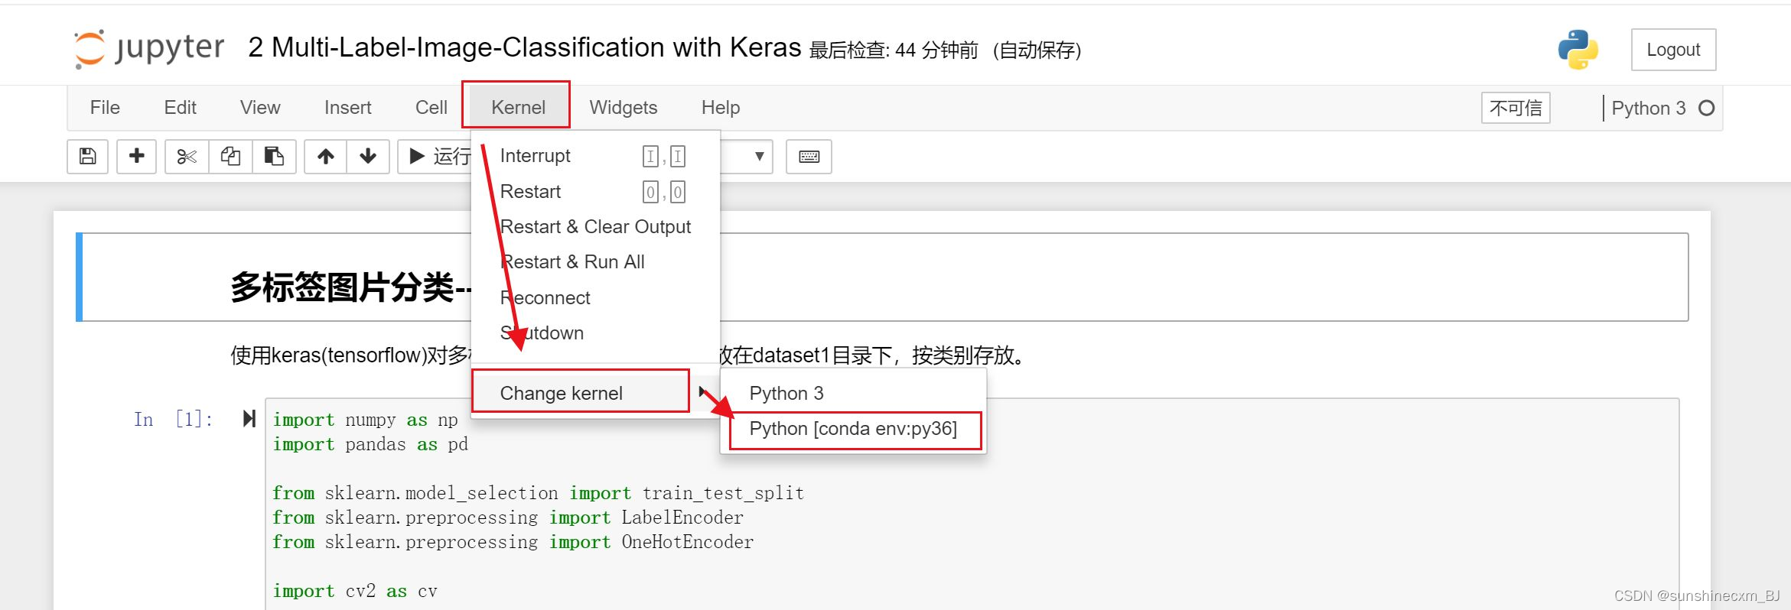
Task: Open the Insert menu
Action: (x=348, y=108)
